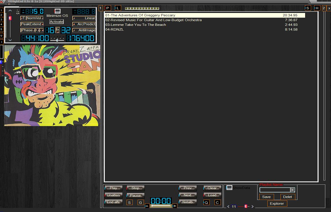Click the Next track button

pyautogui.click(x=188, y=195)
